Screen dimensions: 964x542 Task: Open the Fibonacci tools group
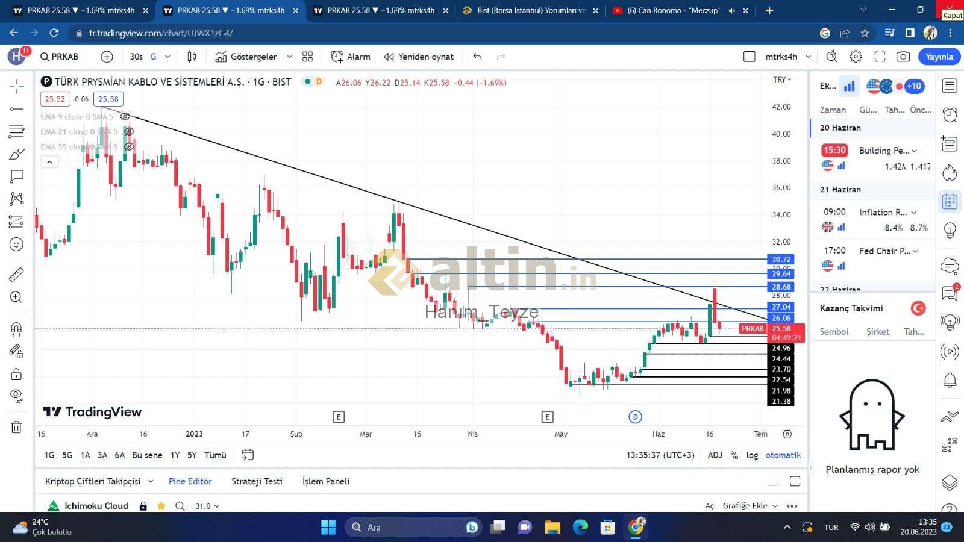pyautogui.click(x=17, y=131)
